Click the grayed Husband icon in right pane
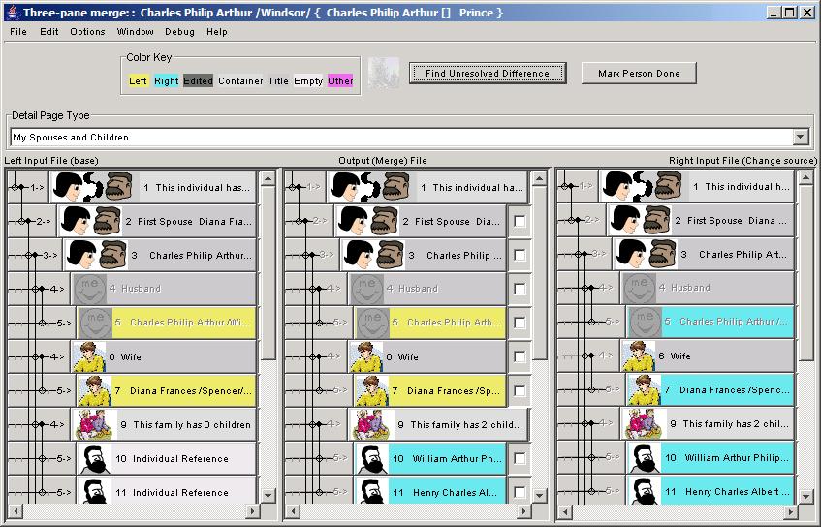The image size is (821, 527). [x=640, y=288]
